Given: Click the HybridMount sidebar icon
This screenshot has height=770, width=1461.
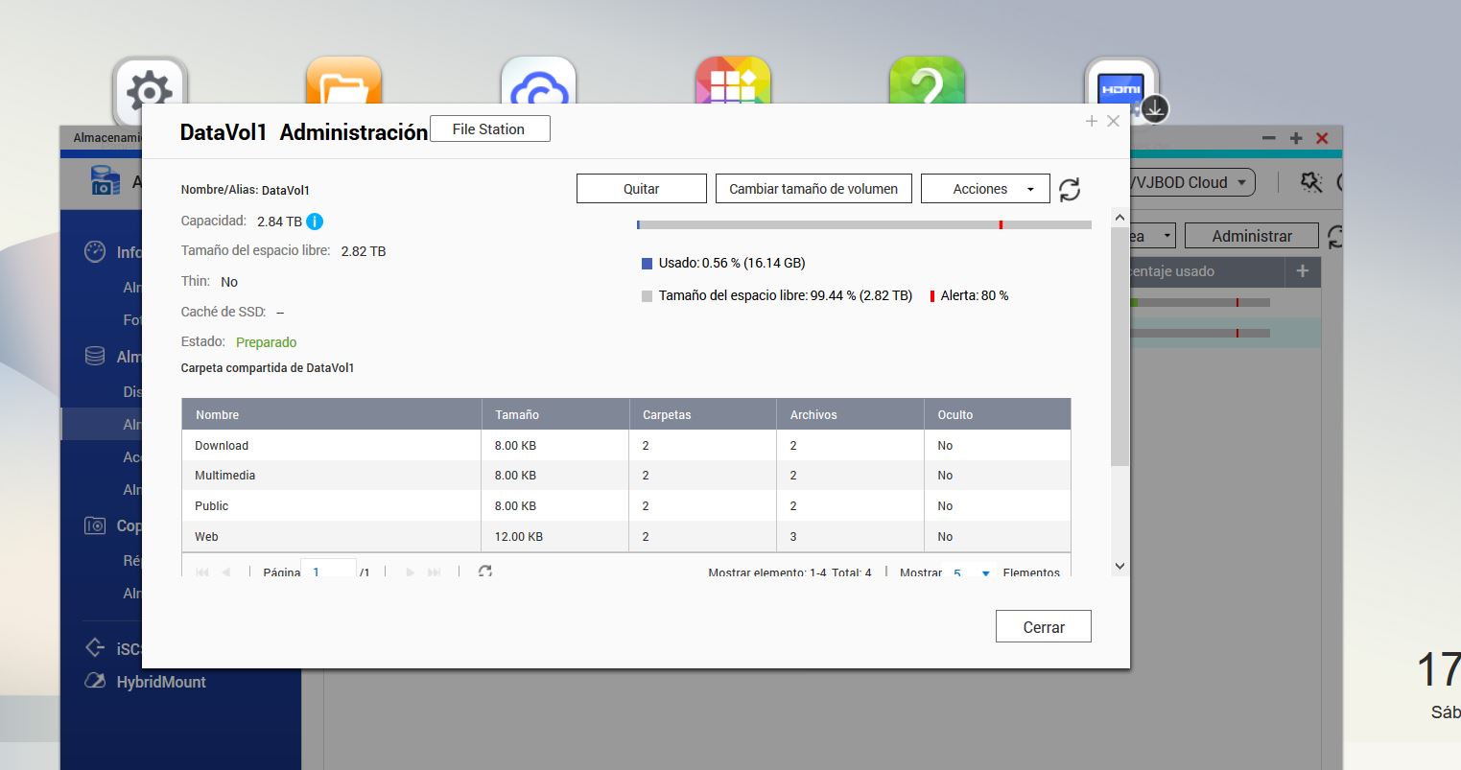Looking at the screenshot, I should (x=95, y=682).
